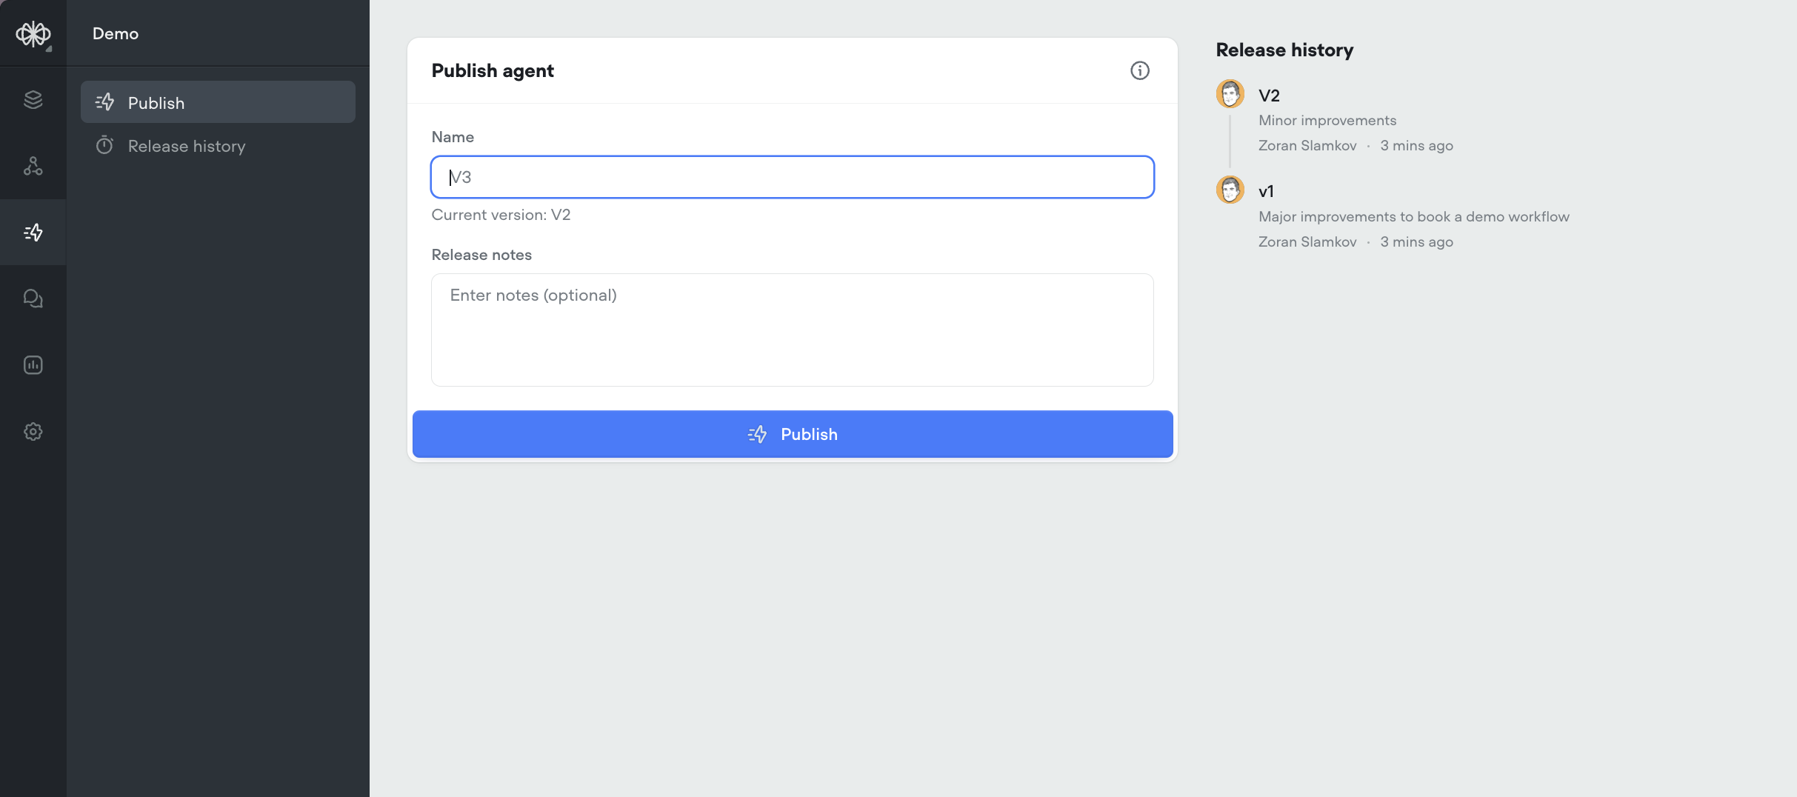Select the Current version: V2 label

[501, 215]
